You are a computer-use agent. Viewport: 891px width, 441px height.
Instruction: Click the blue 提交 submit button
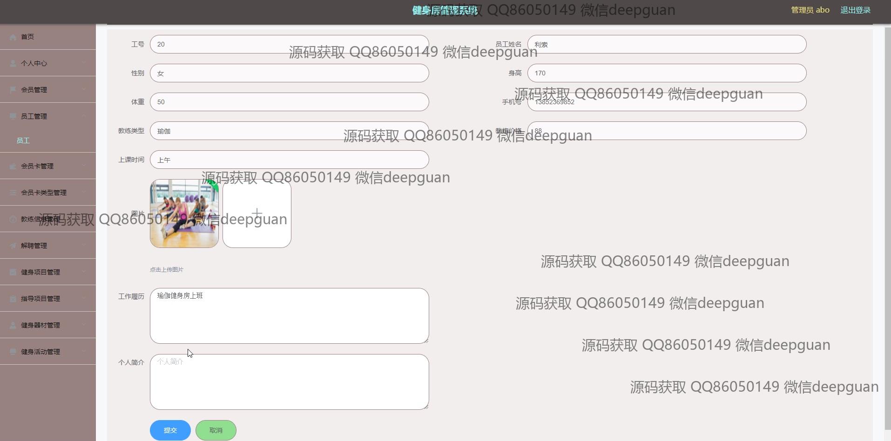click(x=170, y=430)
